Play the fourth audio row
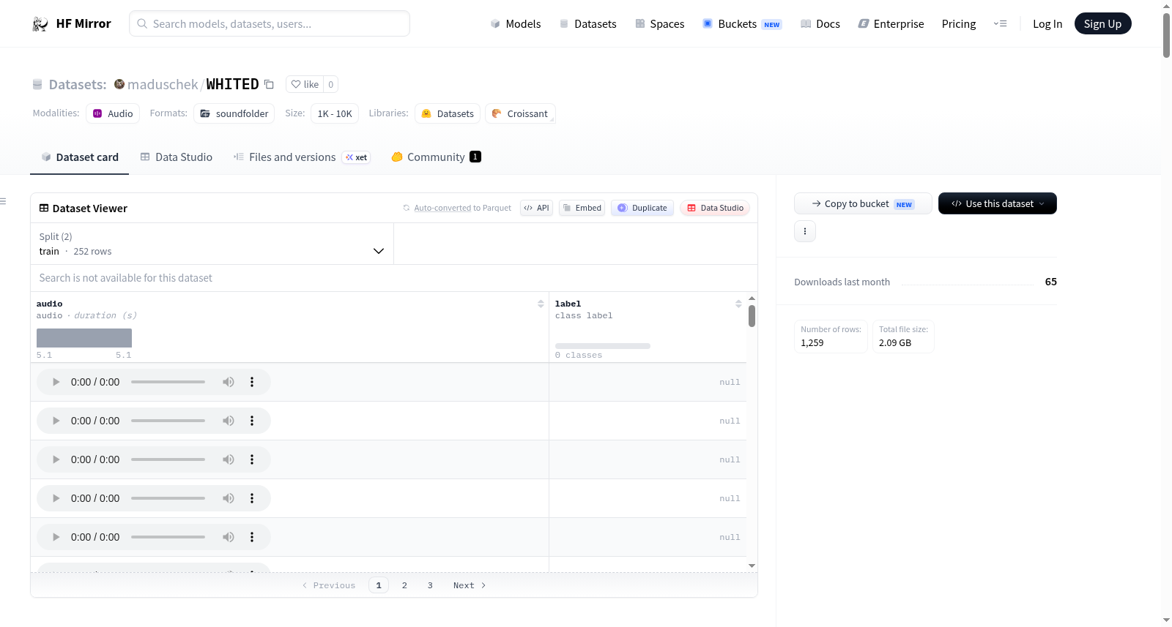Image resolution: width=1172 pixels, height=627 pixels. click(56, 498)
